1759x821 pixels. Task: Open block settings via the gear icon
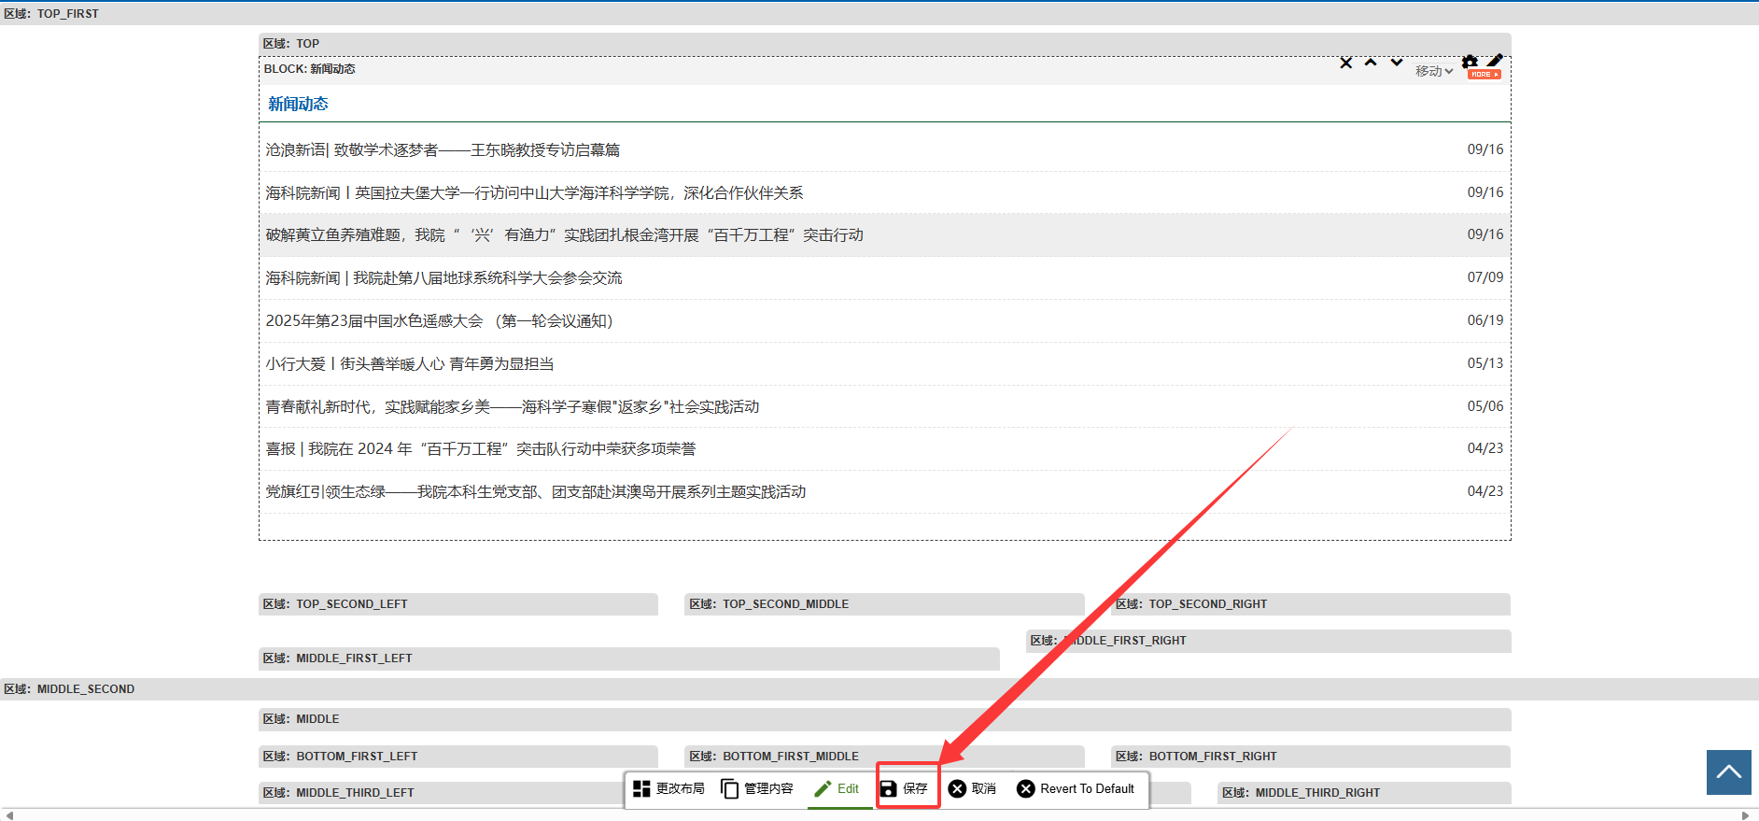1470,62
